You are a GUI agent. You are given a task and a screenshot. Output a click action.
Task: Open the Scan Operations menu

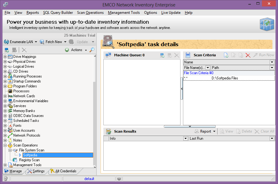(x=90, y=13)
